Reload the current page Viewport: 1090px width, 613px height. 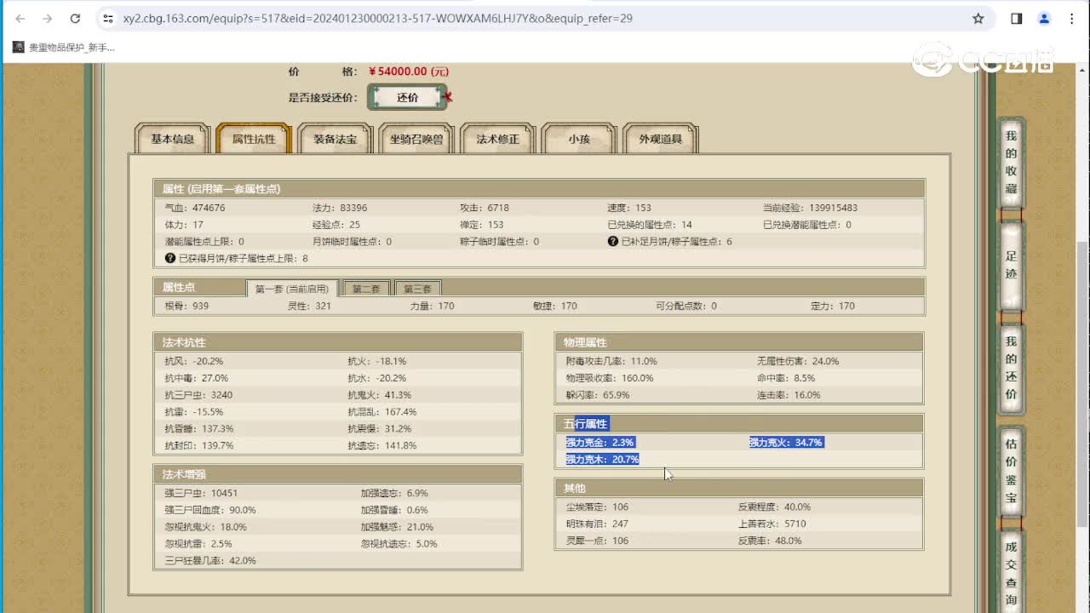[x=75, y=18]
